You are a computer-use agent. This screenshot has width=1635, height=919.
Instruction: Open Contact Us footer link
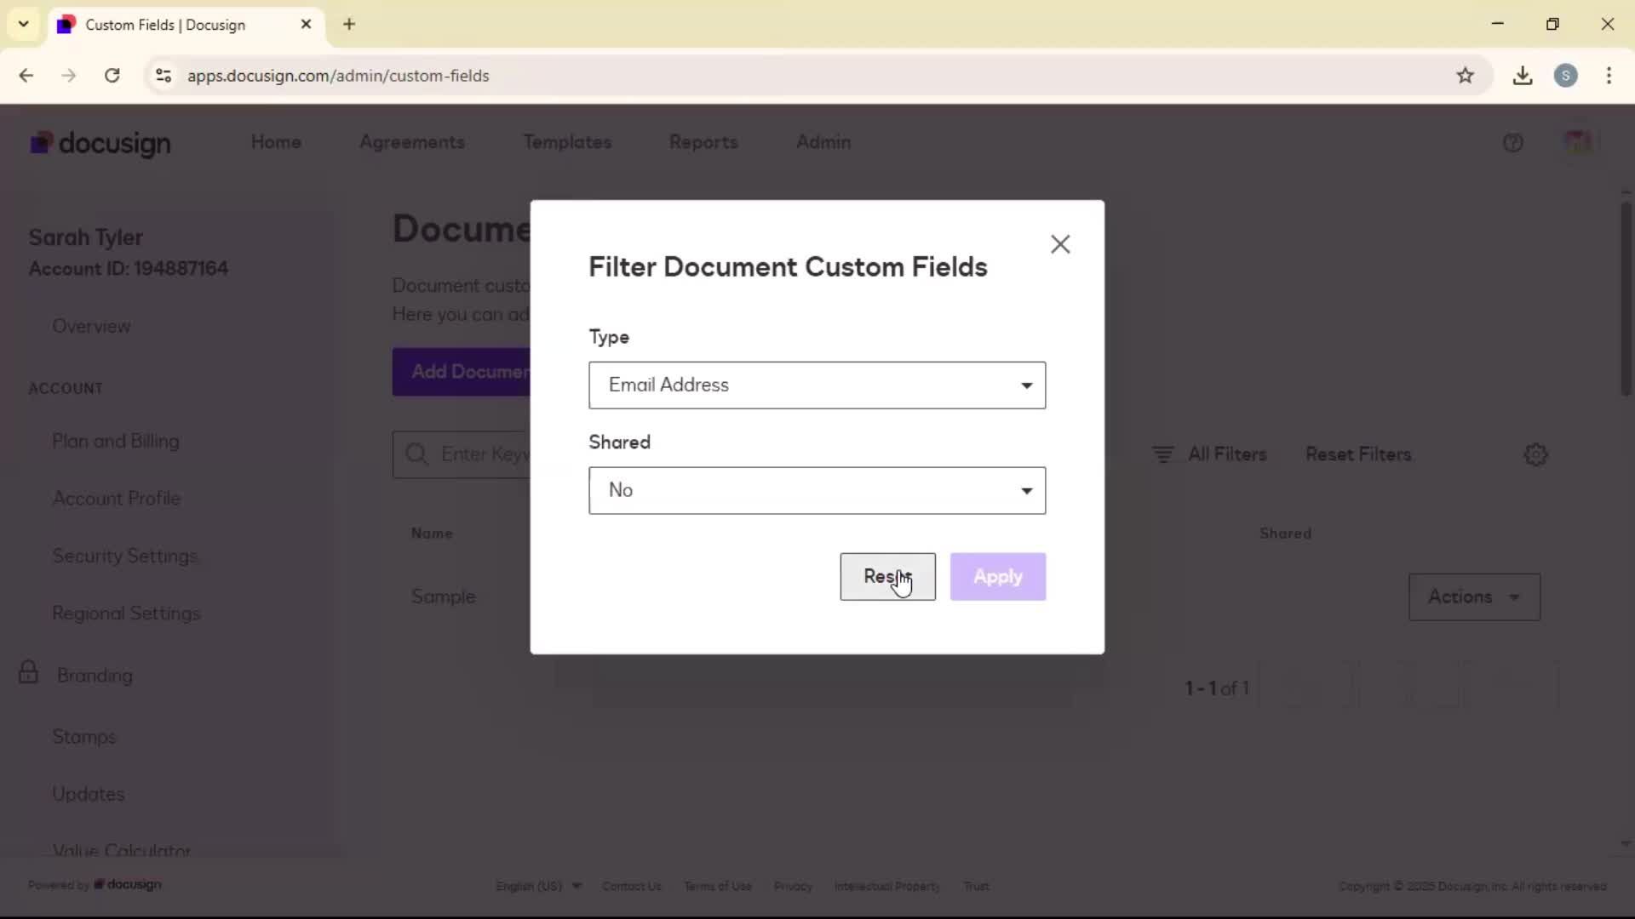point(631,886)
